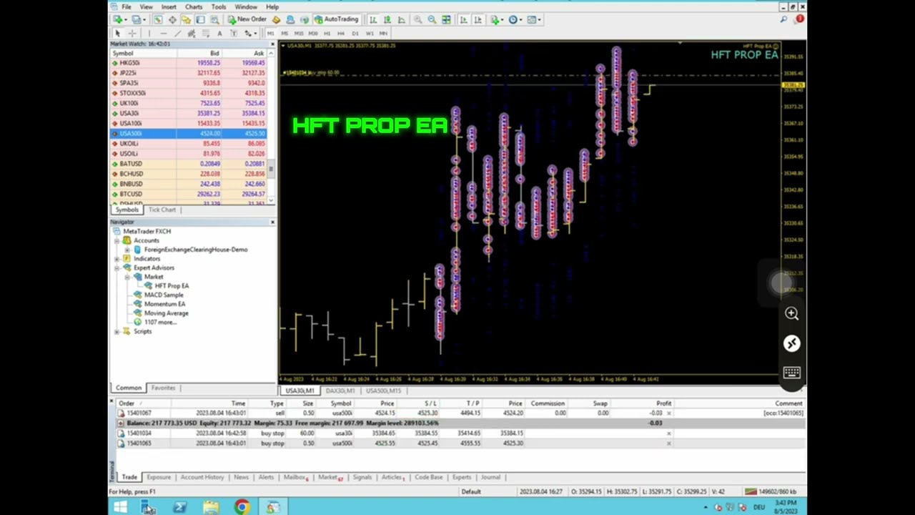Switch chart to candlesticks display
The height and width of the screenshot is (515, 915).
[x=387, y=20]
